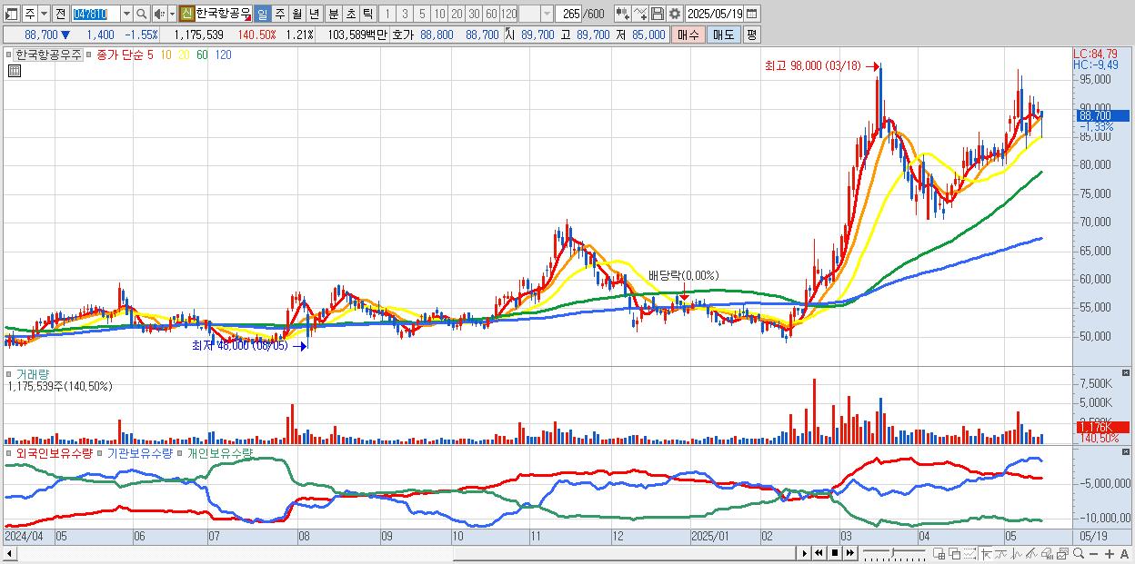The height and width of the screenshot is (564, 1135).
Task: Toggle the 기관보유수량 series checkbox
Action: point(102,452)
